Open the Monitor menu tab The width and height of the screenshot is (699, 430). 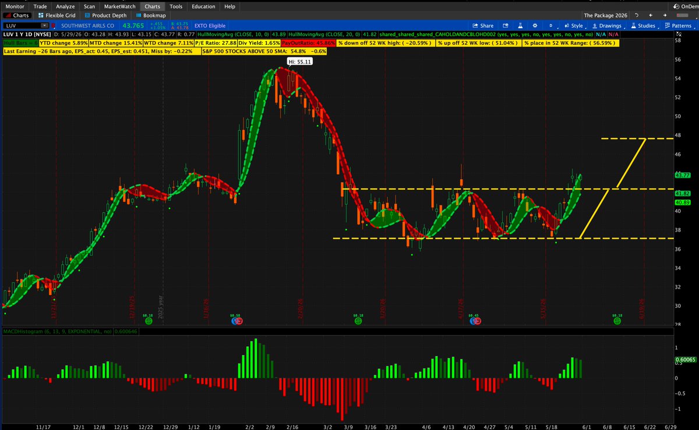tap(15, 6)
